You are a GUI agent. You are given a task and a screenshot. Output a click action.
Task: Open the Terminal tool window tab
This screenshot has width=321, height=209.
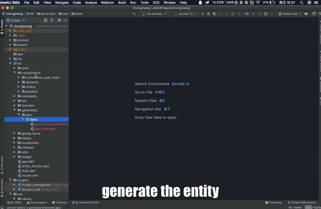point(59,202)
